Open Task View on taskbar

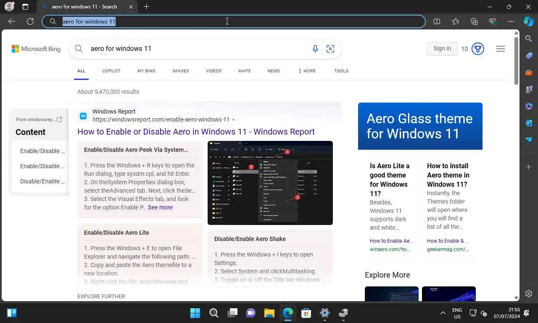tap(232, 313)
